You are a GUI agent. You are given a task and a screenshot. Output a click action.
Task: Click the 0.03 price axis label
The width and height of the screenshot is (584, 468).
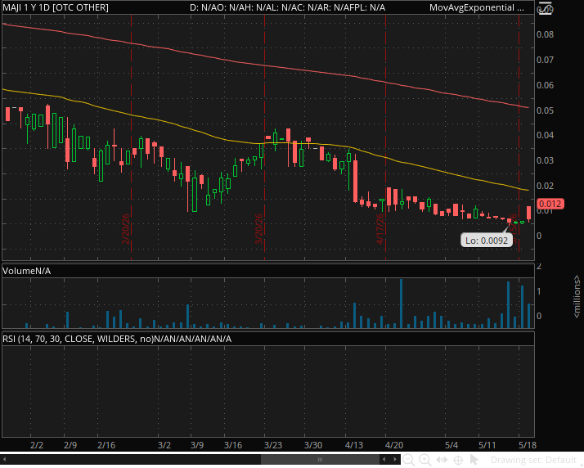(545, 160)
